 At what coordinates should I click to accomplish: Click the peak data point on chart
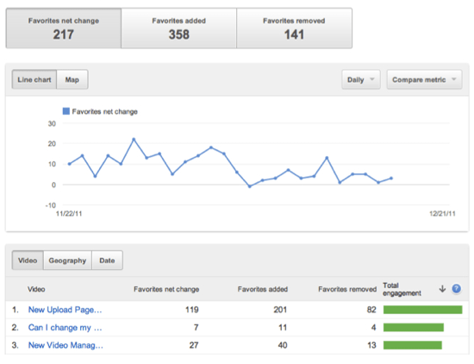(x=134, y=139)
